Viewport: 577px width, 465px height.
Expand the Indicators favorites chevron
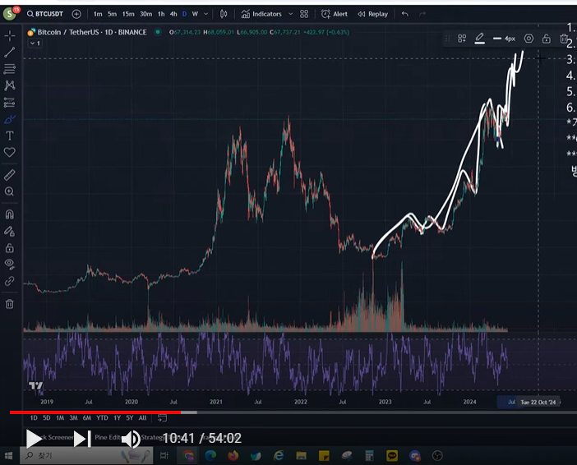291,14
